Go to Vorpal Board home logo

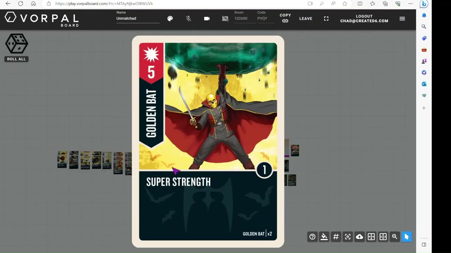tap(42, 19)
